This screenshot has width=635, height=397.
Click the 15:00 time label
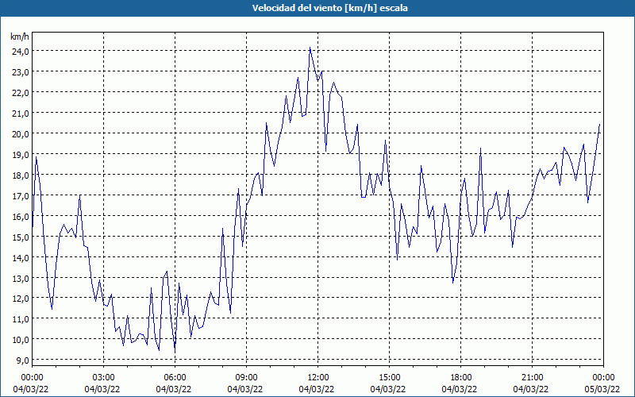coord(389,378)
